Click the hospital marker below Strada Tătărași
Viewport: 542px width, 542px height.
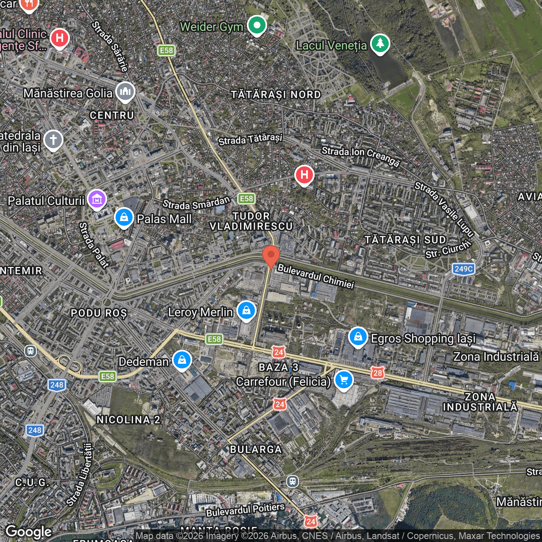pos(304,175)
